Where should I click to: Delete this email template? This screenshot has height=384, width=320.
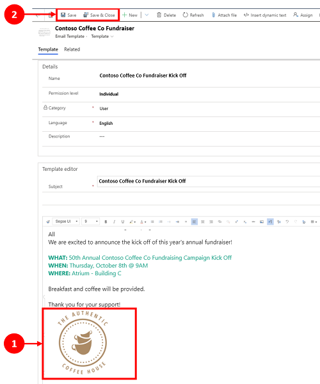pos(166,15)
